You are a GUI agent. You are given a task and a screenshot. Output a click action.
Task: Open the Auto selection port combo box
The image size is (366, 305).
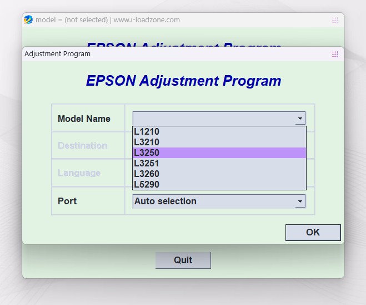point(214,201)
